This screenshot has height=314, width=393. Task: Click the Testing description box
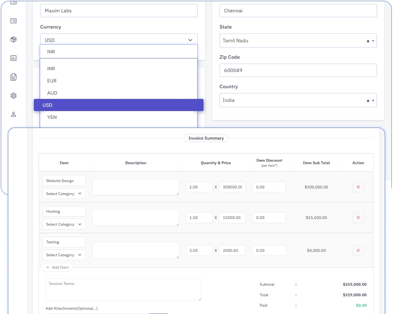point(136,250)
